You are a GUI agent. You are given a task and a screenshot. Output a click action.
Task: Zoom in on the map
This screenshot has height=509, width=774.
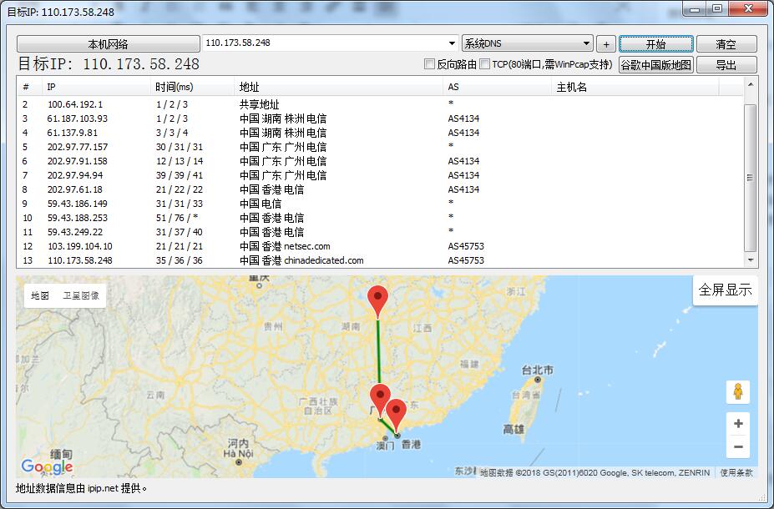coord(738,424)
